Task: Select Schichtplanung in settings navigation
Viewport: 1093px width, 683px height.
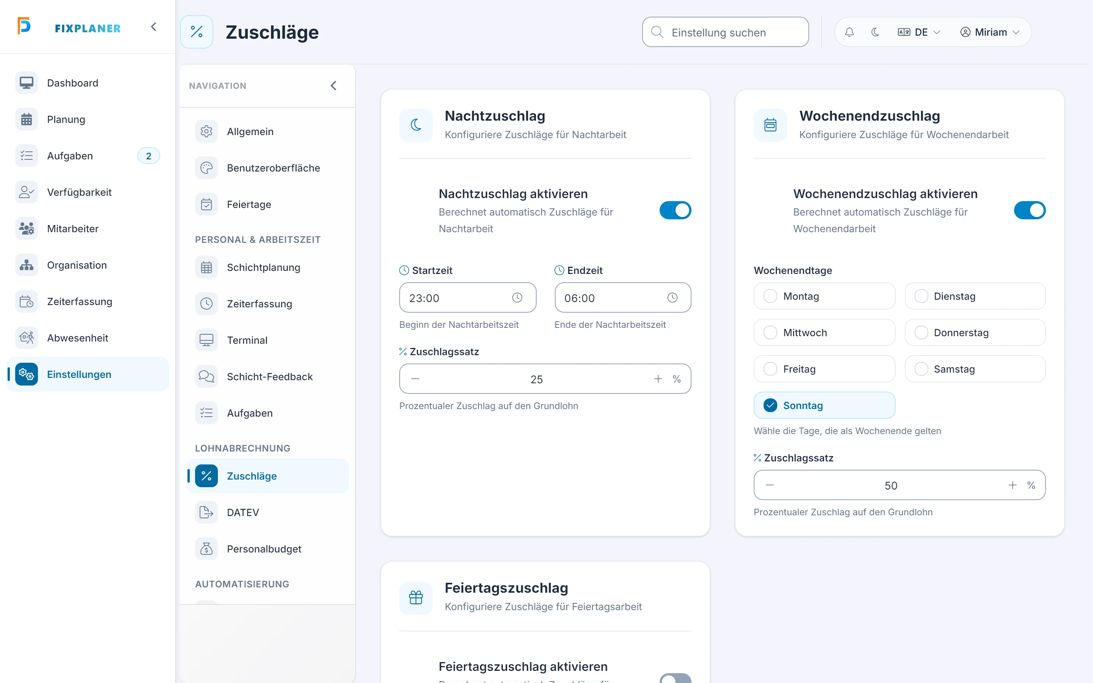Action: coord(268,268)
